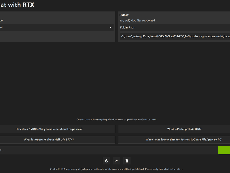Click 'What is Portal prelude RTX?' suggestion
The height and width of the screenshot is (173, 230).
click(174, 129)
